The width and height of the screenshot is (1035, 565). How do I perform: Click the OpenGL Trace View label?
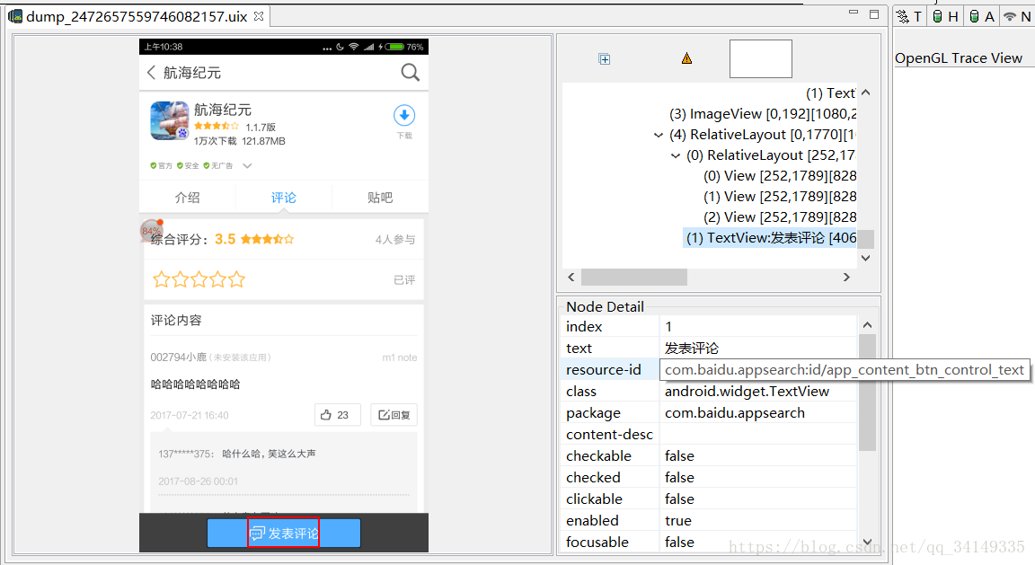click(x=959, y=58)
